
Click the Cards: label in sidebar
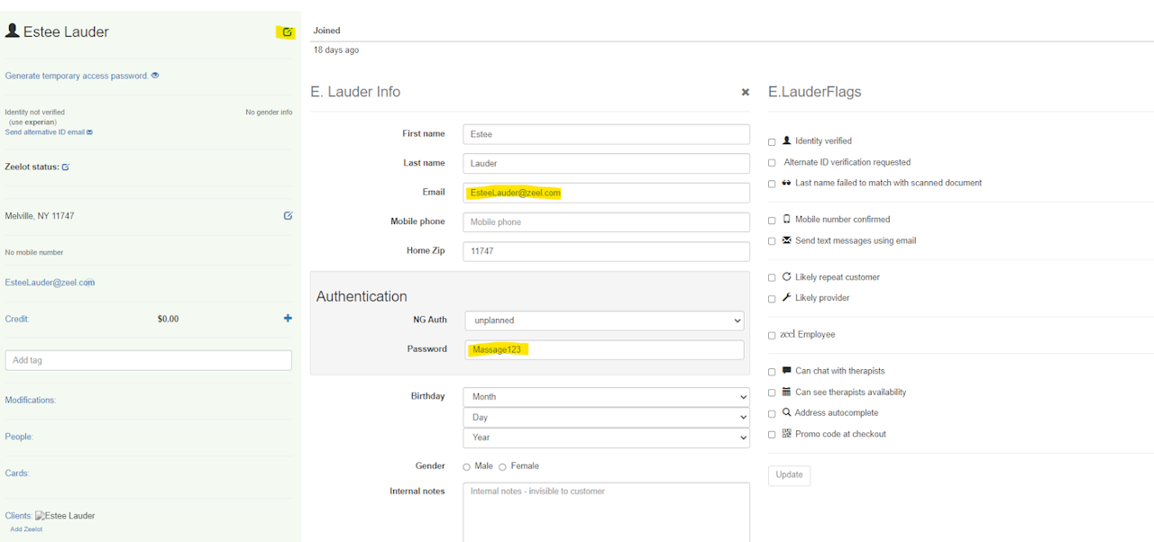click(x=17, y=473)
